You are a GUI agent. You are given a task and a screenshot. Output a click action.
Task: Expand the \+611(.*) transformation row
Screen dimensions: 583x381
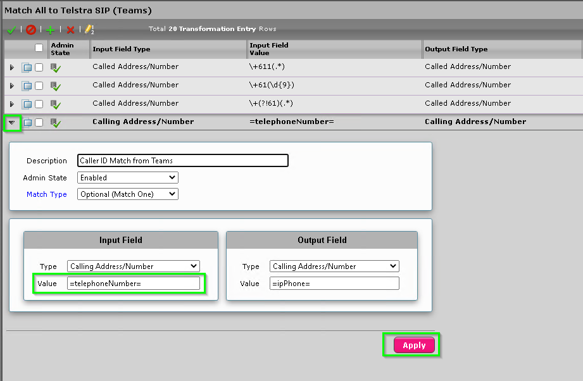click(12, 67)
